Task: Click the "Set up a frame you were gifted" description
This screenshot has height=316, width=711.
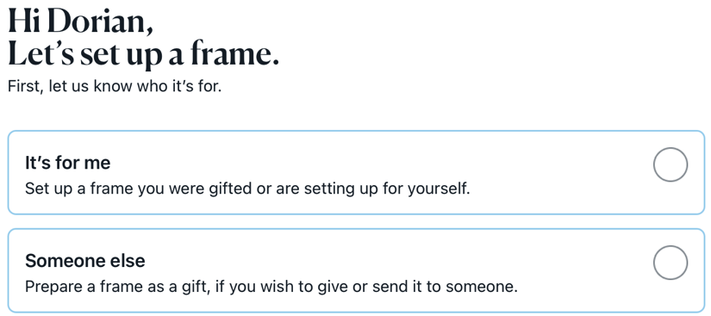Action: 247,189
